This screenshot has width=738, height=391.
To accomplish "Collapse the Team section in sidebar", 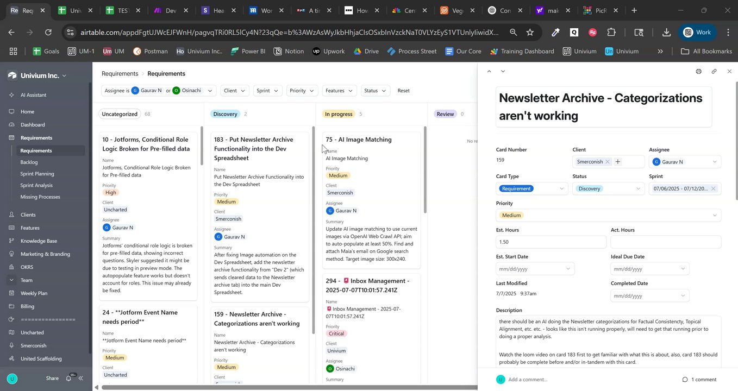I will [11, 280].
